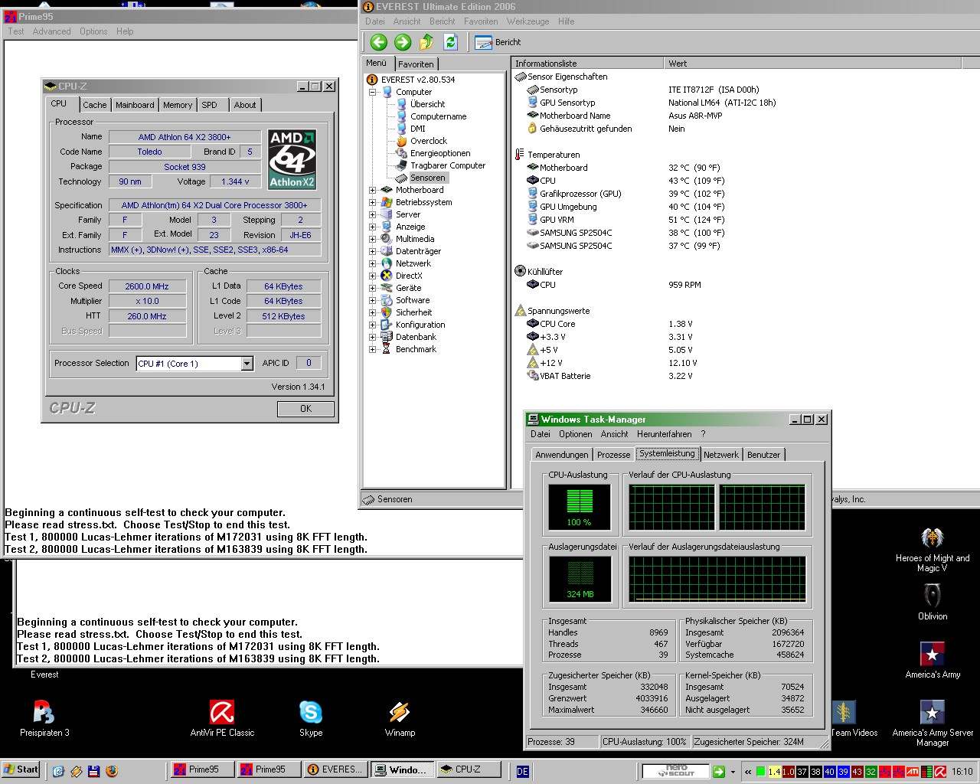
Task: Click the OK button in CPU-Z
Action: (305, 409)
